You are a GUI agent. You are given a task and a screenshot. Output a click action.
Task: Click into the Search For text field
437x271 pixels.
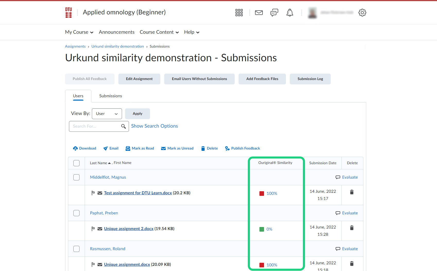[x=94, y=126]
